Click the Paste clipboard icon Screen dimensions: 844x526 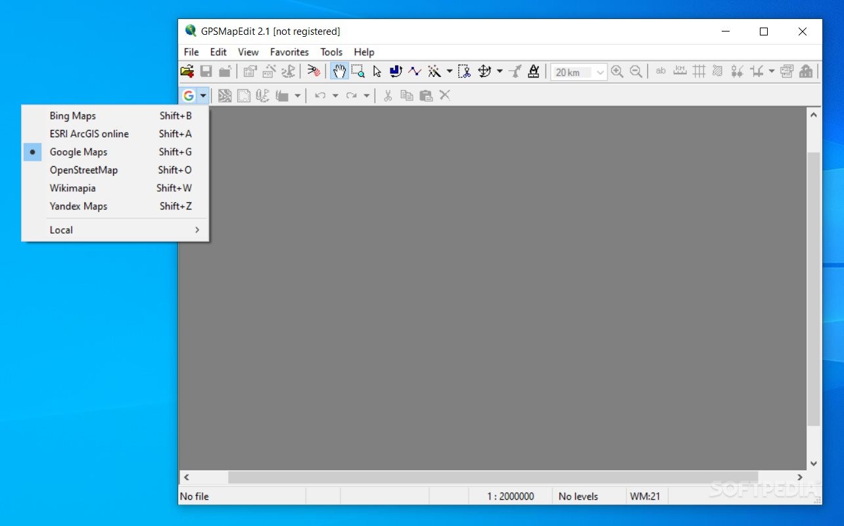coord(426,96)
